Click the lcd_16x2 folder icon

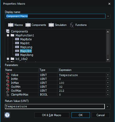pos(13,59)
